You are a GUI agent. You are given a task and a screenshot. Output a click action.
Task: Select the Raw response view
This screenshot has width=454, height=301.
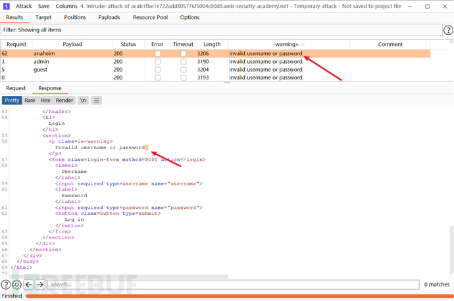click(30, 101)
